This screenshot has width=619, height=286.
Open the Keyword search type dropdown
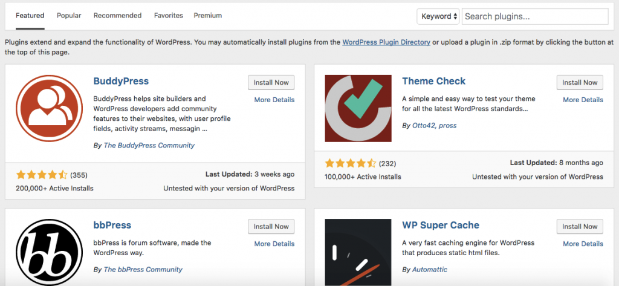pyautogui.click(x=438, y=16)
